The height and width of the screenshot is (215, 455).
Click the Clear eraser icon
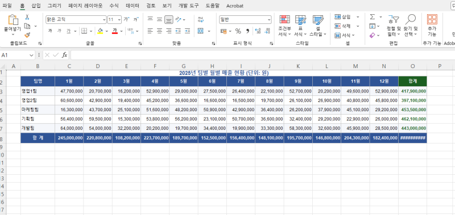373,35
